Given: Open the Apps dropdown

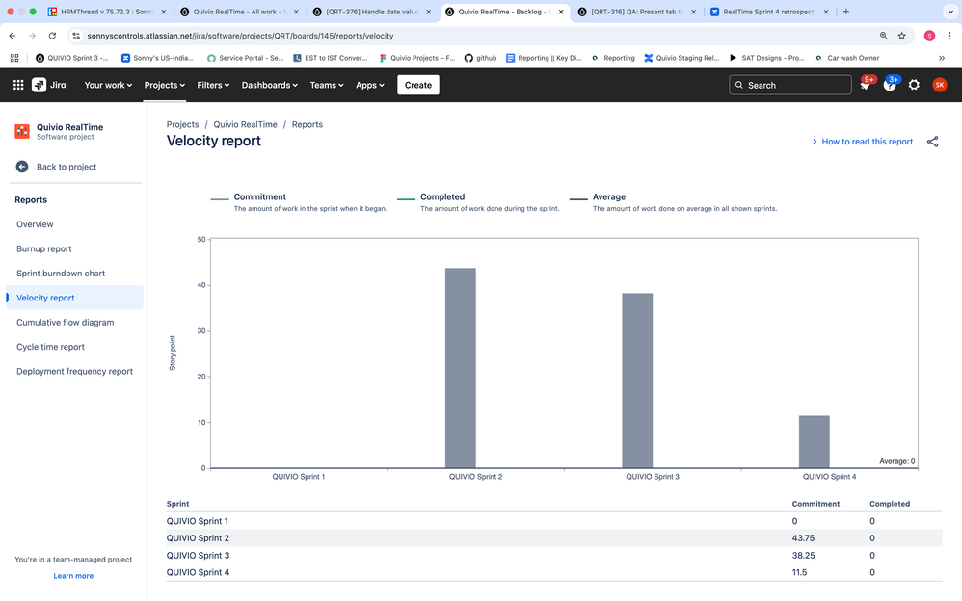Looking at the screenshot, I should 370,85.
